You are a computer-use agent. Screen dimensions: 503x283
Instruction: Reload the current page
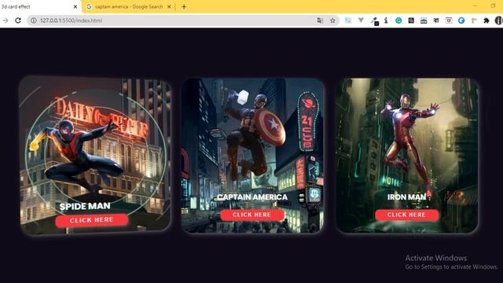pyautogui.click(x=18, y=20)
